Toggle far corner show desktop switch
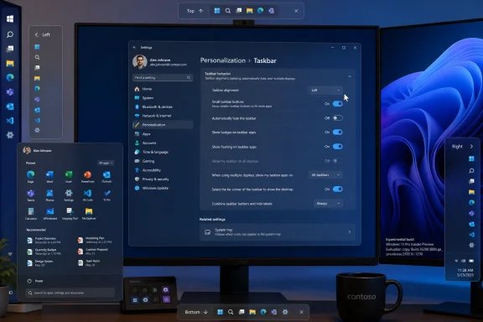This screenshot has height=322, width=483. [338, 190]
